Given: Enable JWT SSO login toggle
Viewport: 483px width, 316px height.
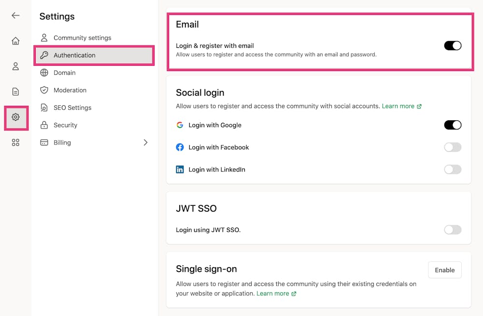Looking at the screenshot, I should tap(453, 230).
